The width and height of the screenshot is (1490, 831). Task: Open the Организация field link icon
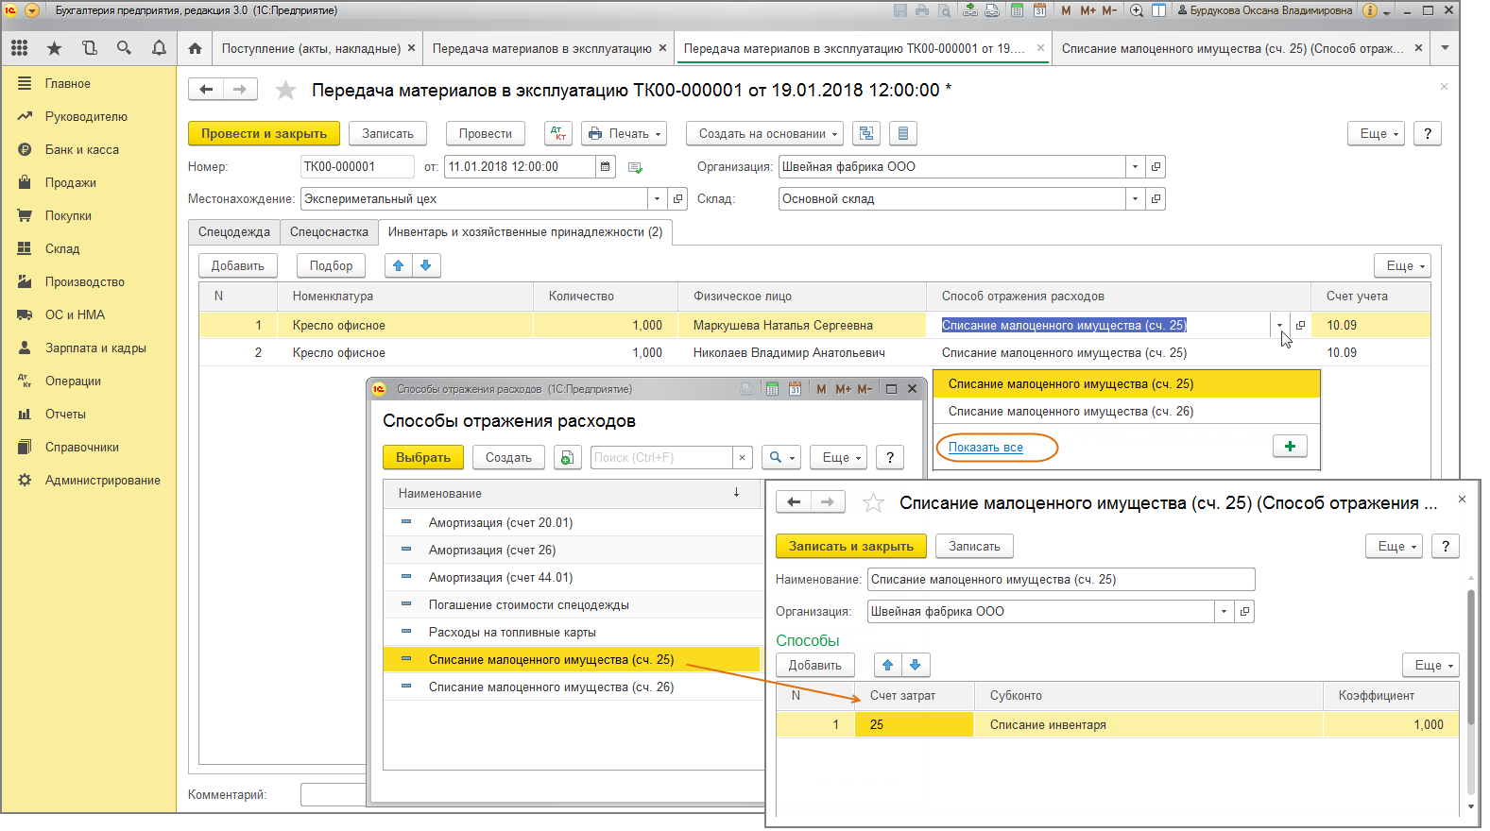tap(1156, 167)
